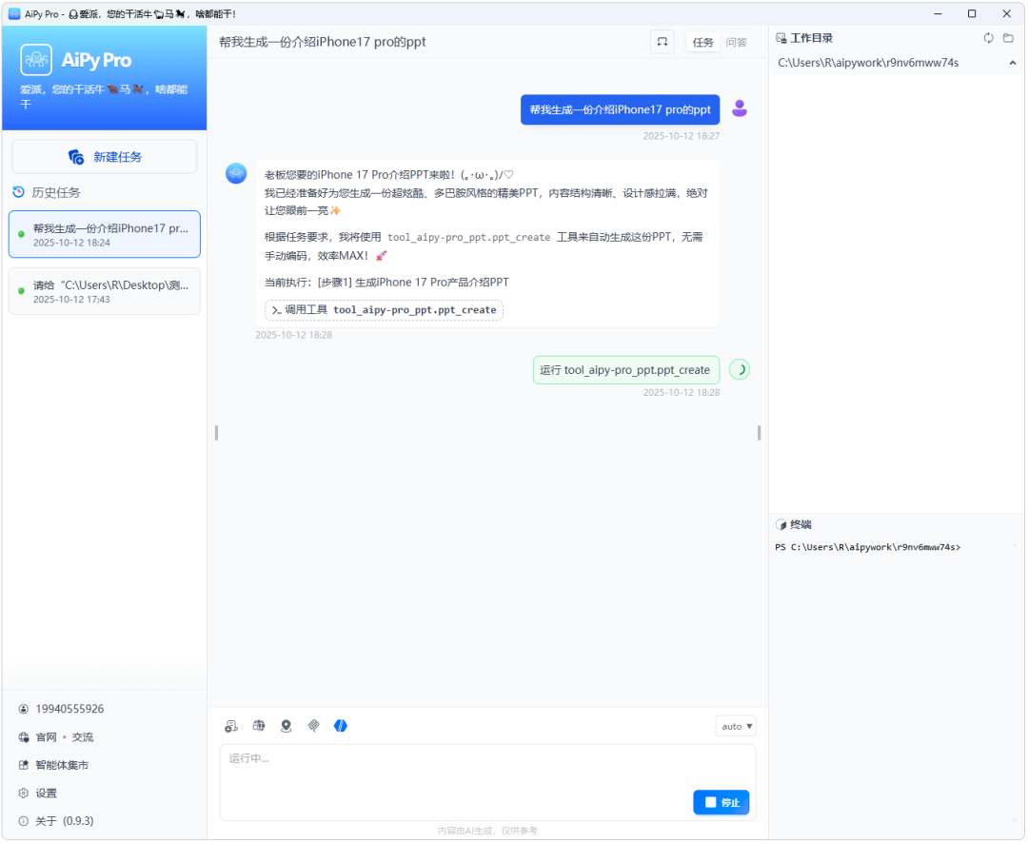
Task: Click the 新建任务 new task button
Action: (105, 157)
